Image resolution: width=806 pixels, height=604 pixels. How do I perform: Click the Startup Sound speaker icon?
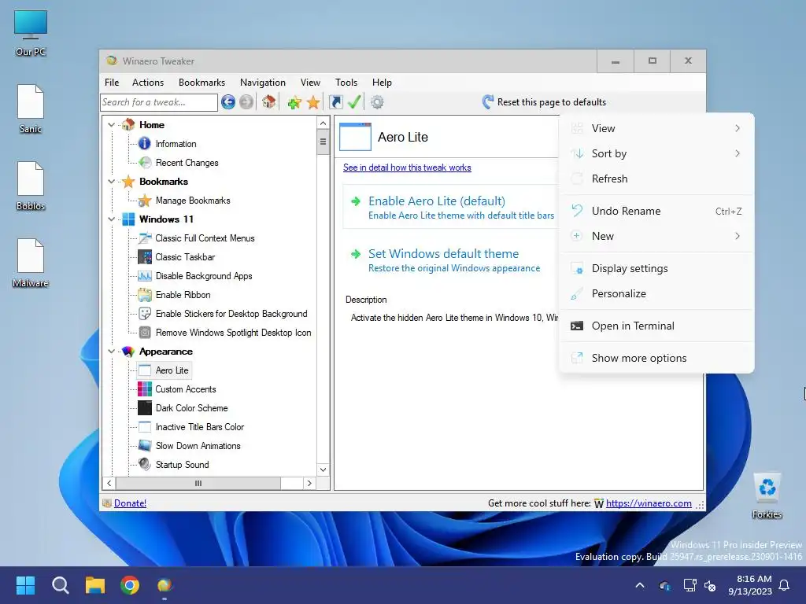click(145, 465)
